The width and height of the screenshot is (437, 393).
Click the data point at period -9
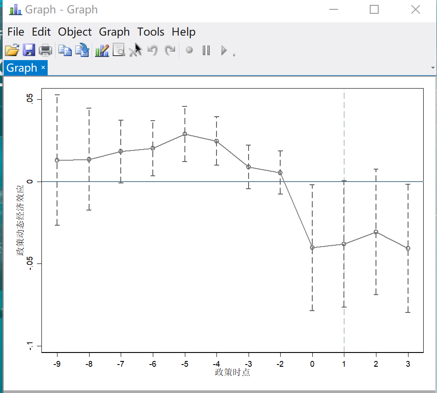point(57,160)
